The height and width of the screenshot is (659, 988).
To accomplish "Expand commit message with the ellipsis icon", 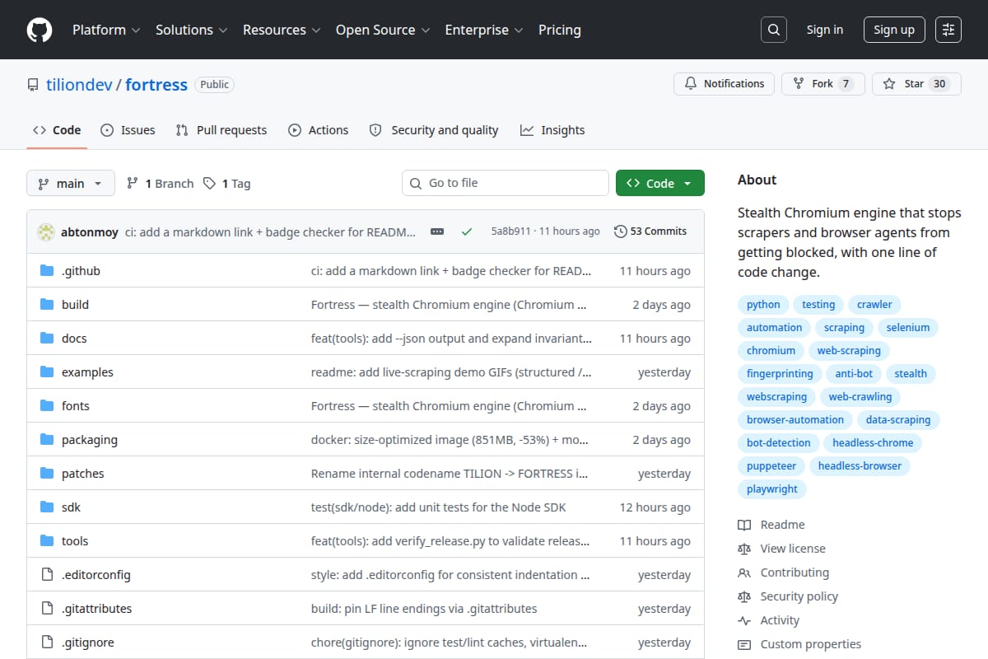I will click(x=437, y=231).
